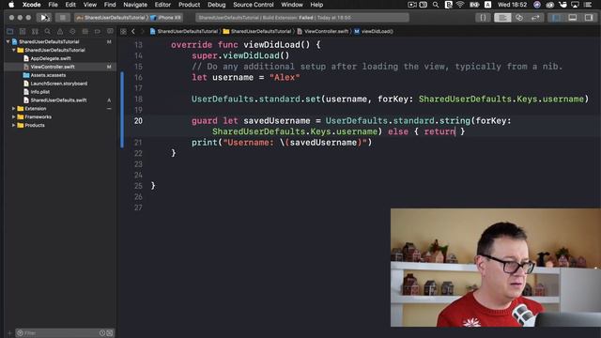The width and height of the screenshot is (601, 338).
Task: Open the Wi-Fi status menu
Action: pyautogui.click(x=461, y=5)
